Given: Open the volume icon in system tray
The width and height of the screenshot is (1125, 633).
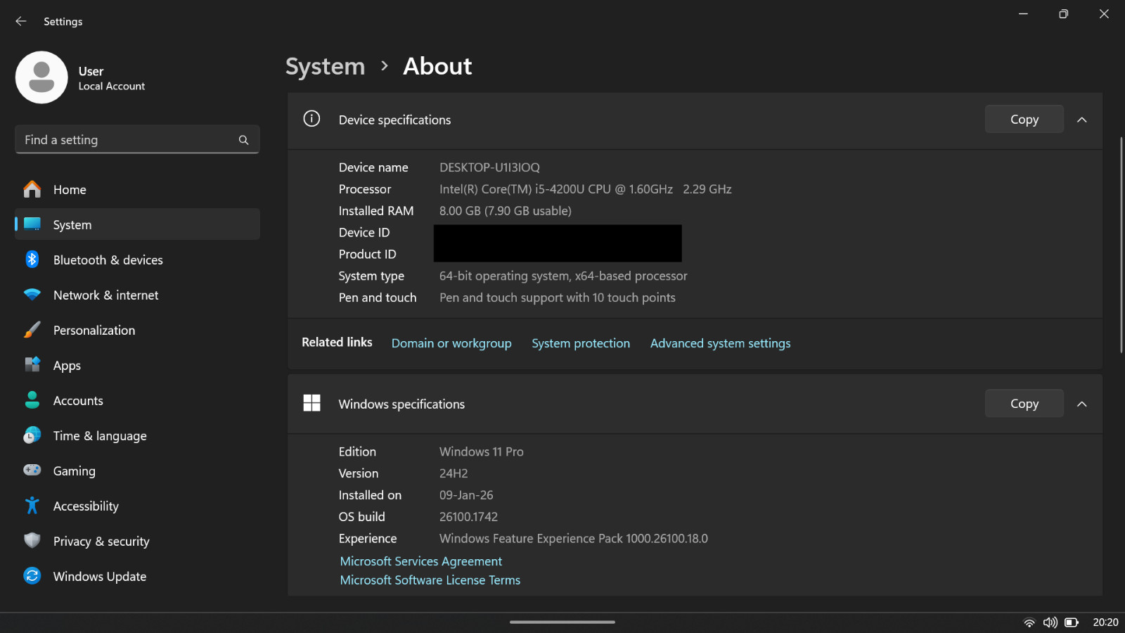Looking at the screenshot, I should [x=1050, y=622].
